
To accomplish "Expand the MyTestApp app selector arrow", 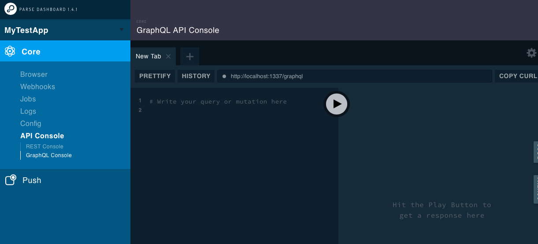I will (122, 30).
